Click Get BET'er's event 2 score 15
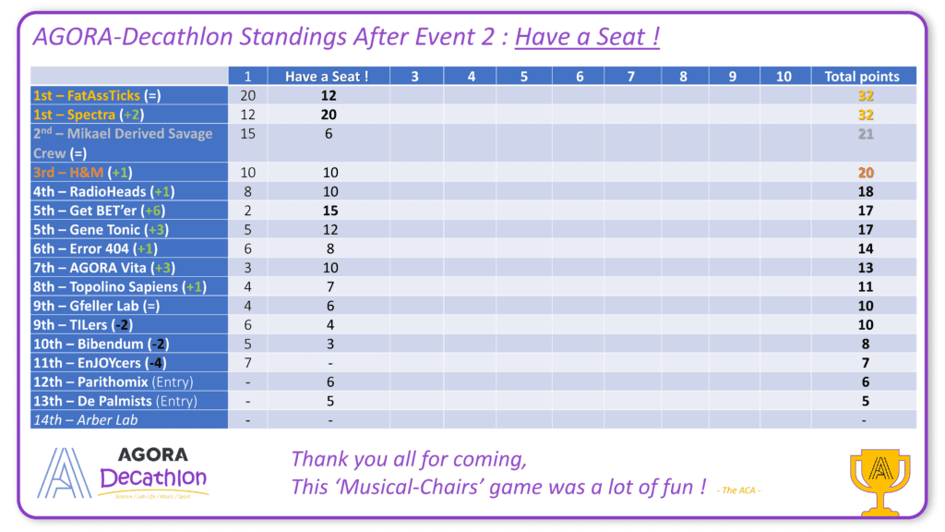The image size is (945, 532). pos(329,211)
